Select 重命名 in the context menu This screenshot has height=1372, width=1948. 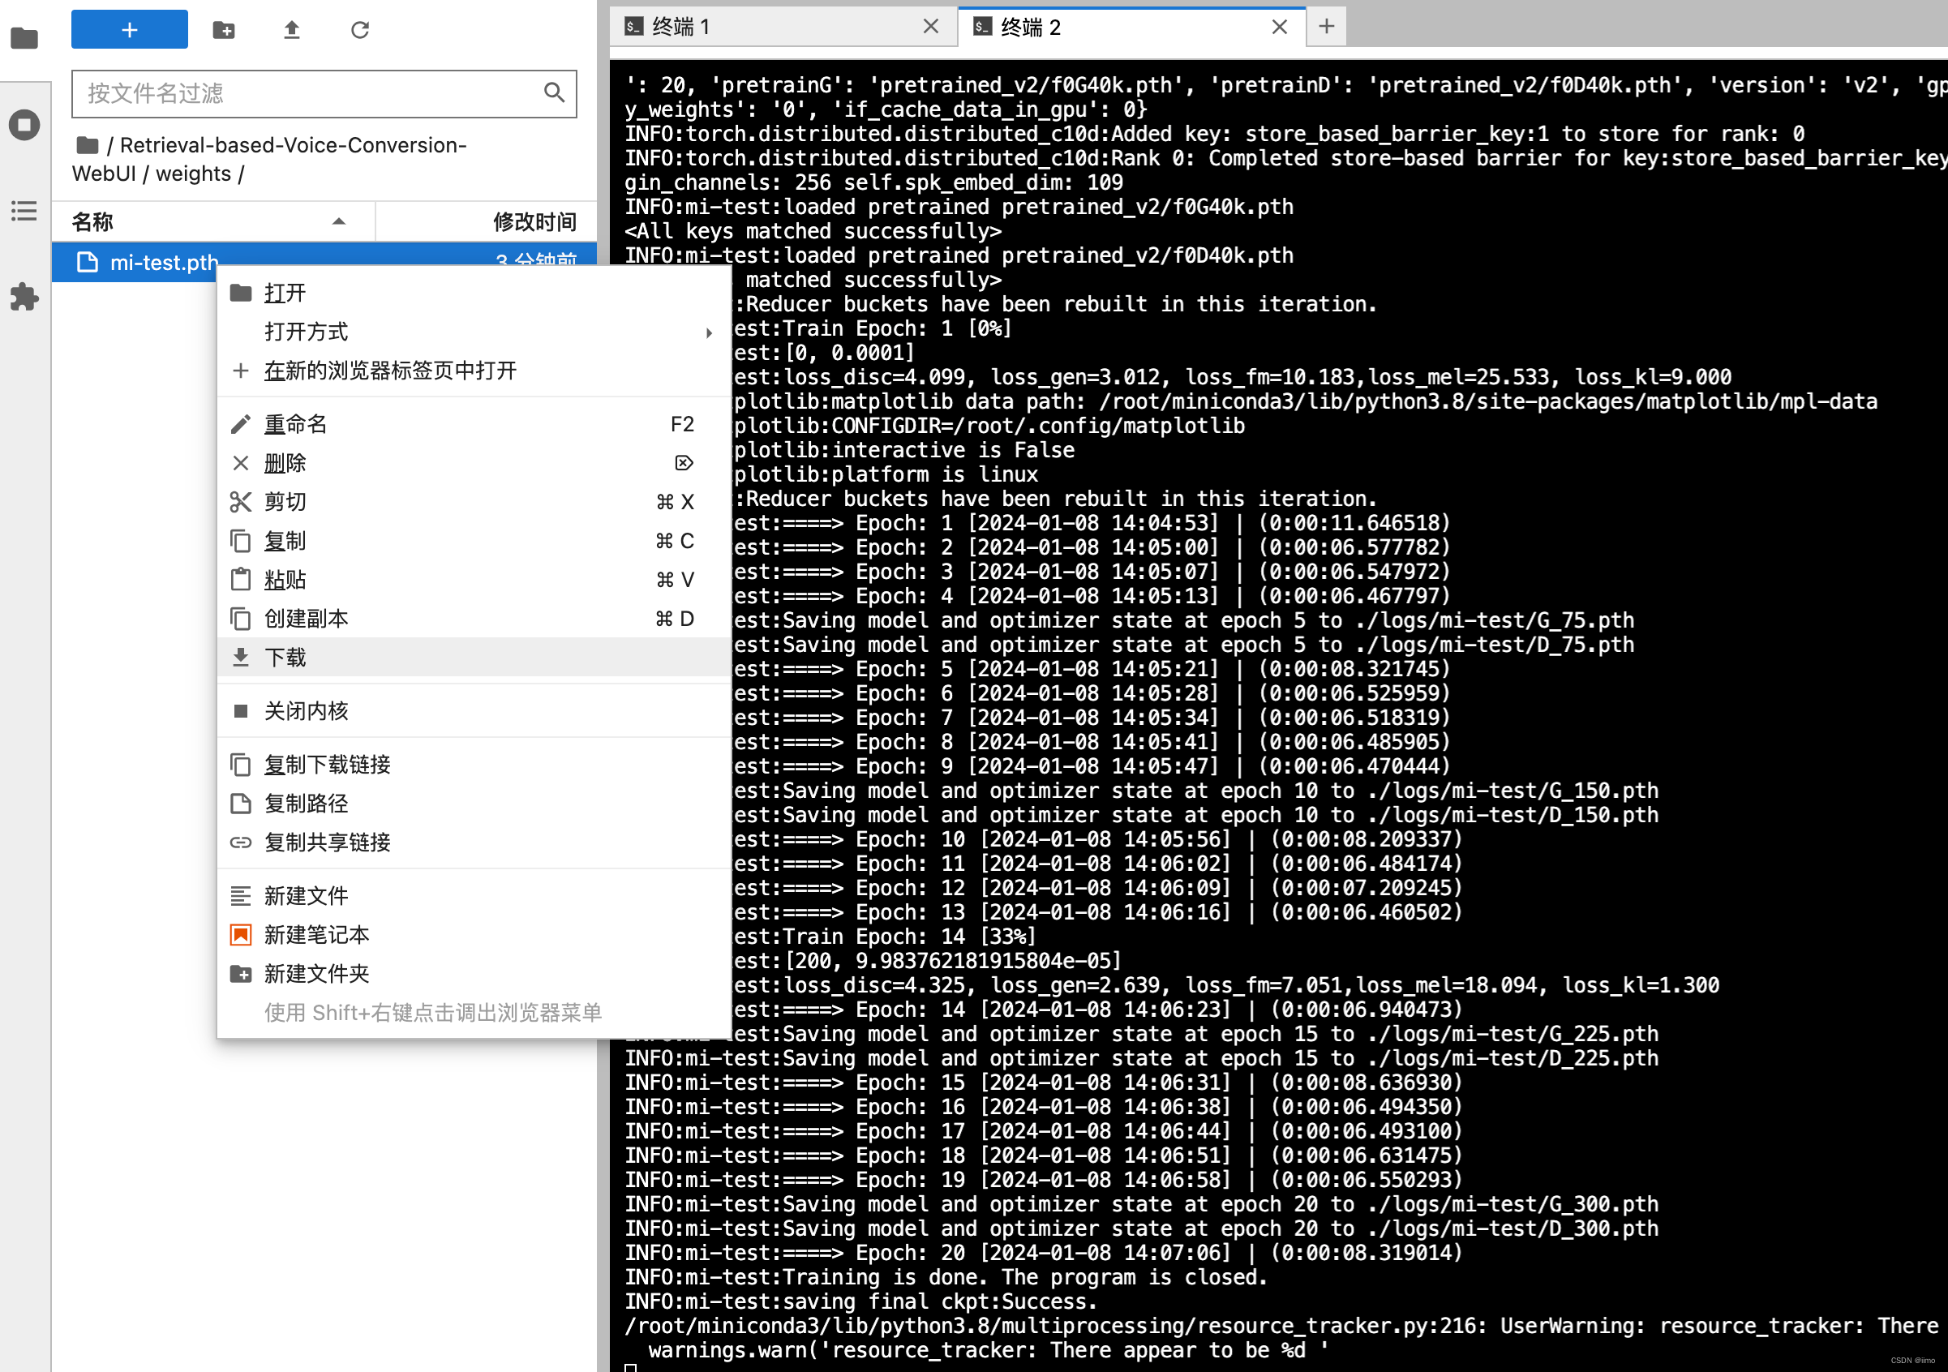point(295,424)
